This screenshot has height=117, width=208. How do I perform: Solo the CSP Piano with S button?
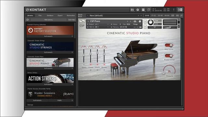145,21
